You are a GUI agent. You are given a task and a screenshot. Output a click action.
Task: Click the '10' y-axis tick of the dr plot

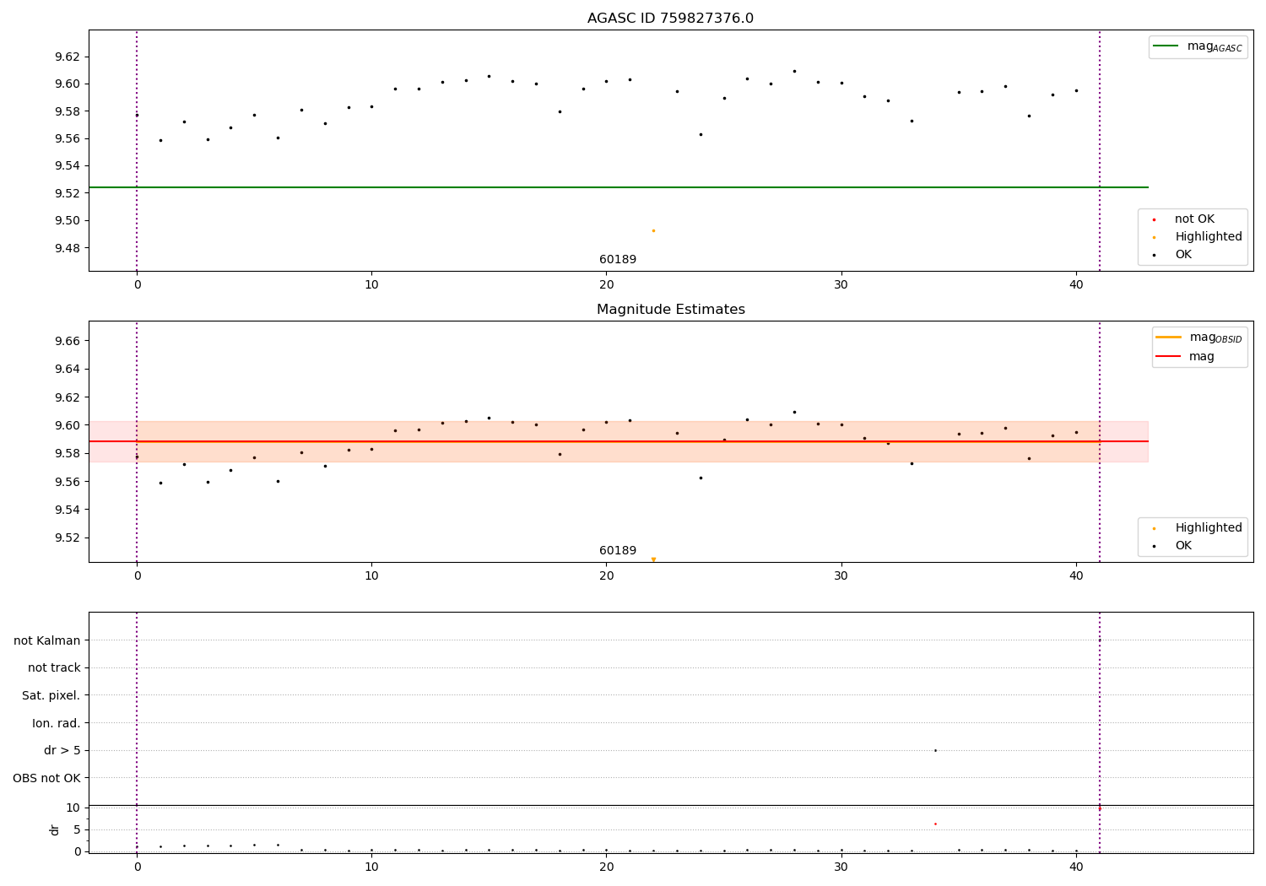tap(73, 808)
